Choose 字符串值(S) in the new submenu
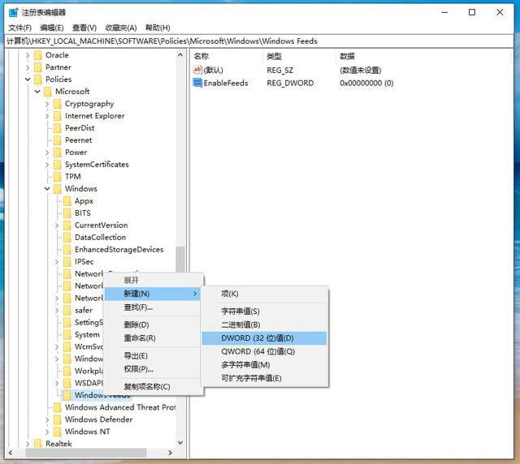The image size is (520, 464). (240, 311)
